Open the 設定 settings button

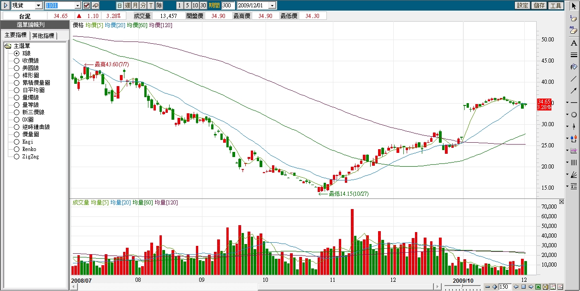522,6
